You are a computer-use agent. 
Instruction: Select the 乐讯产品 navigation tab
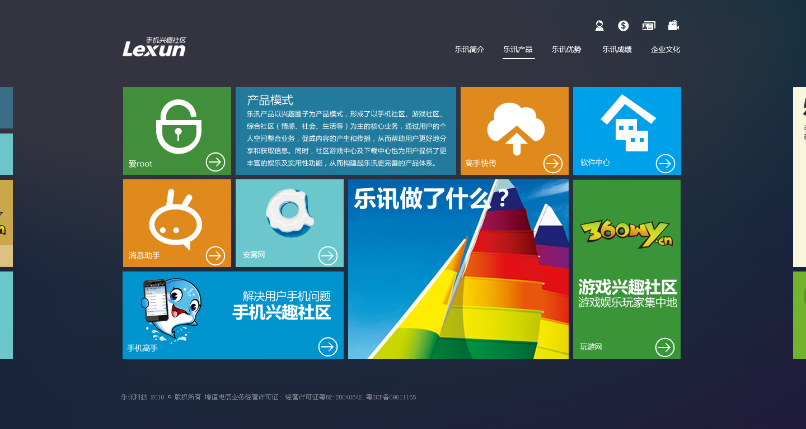(518, 50)
